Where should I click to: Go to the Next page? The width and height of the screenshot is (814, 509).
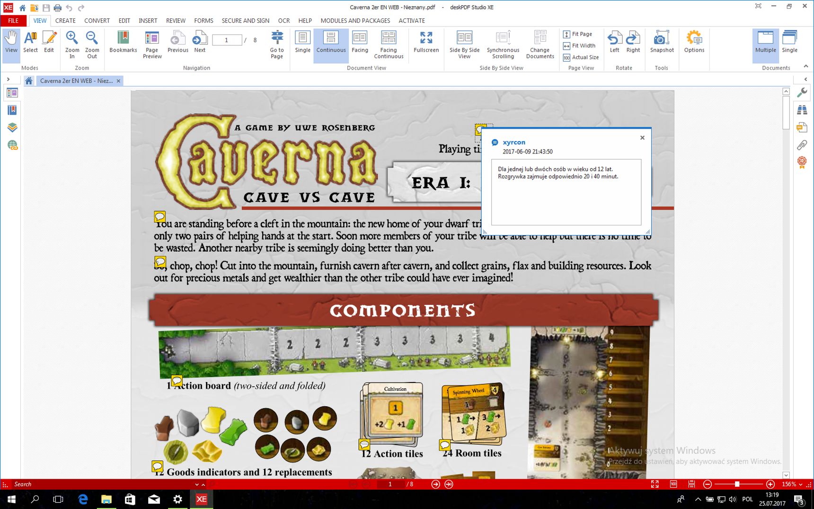coord(200,43)
